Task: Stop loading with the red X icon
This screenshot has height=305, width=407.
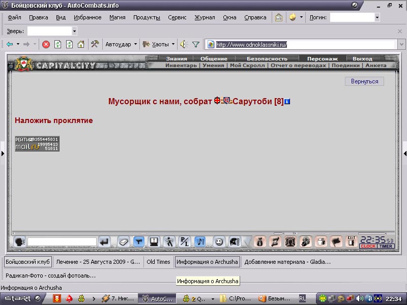Action: point(46,44)
